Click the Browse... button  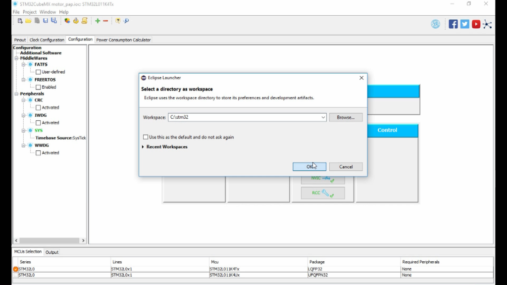click(346, 118)
